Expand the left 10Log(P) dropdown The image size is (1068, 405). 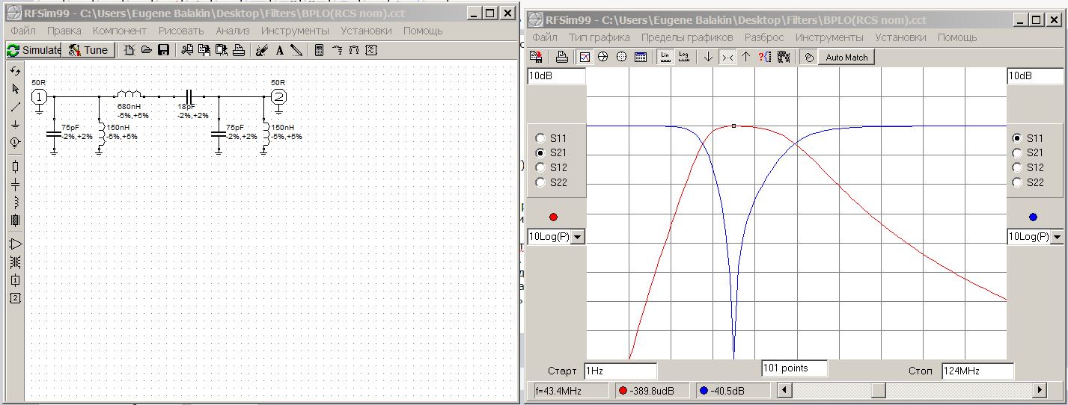pyautogui.click(x=576, y=237)
